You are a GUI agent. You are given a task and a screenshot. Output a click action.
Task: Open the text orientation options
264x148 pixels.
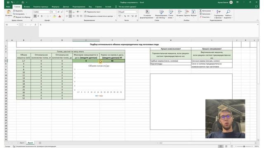click(x=78, y=12)
